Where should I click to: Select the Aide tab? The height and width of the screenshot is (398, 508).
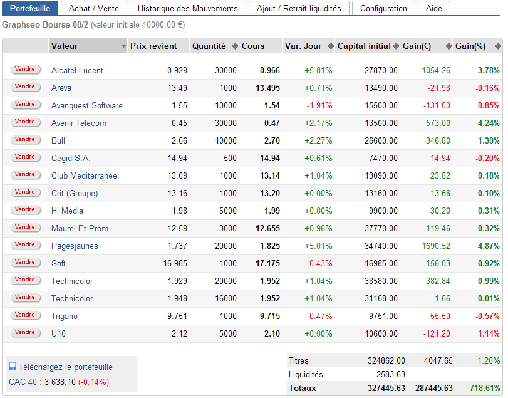pyautogui.click(x=433, y=9)
